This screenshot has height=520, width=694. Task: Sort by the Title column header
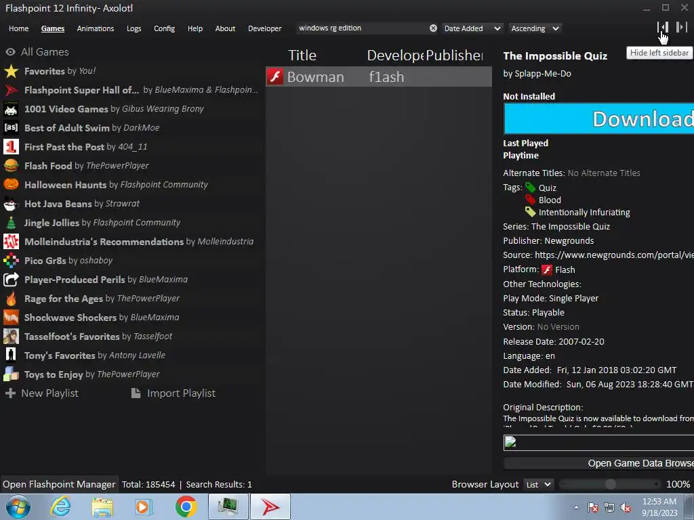[302, 56]
